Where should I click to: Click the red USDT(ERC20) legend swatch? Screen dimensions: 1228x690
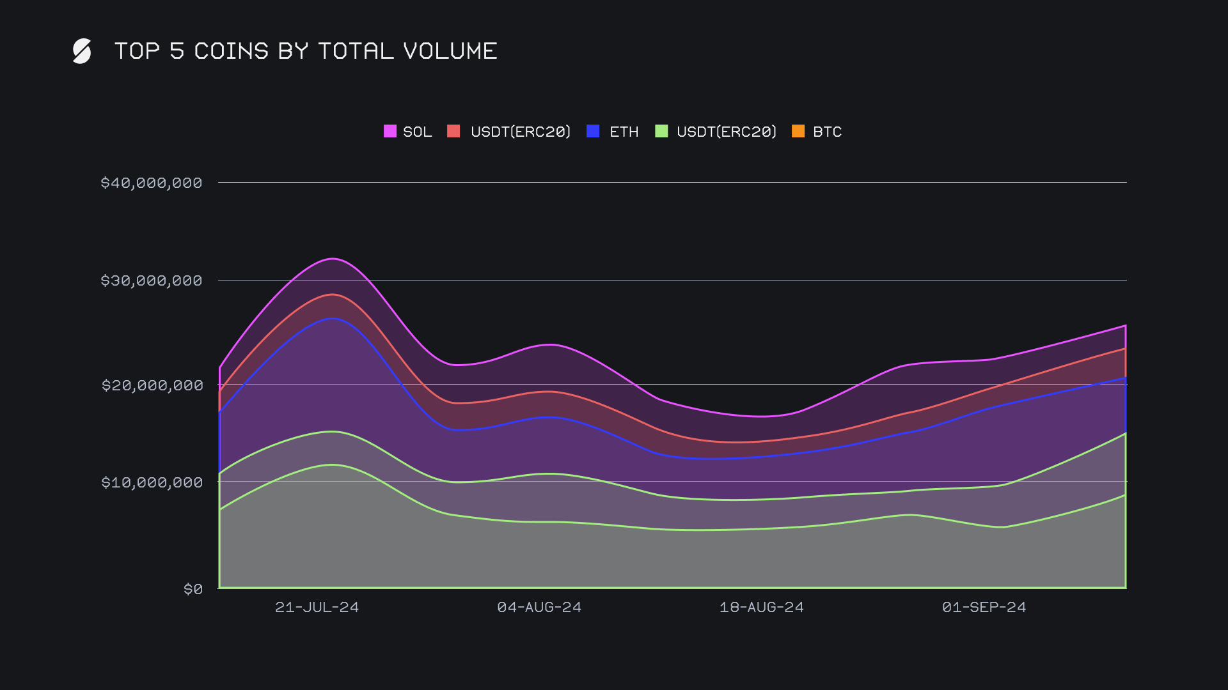pos(453,132)
